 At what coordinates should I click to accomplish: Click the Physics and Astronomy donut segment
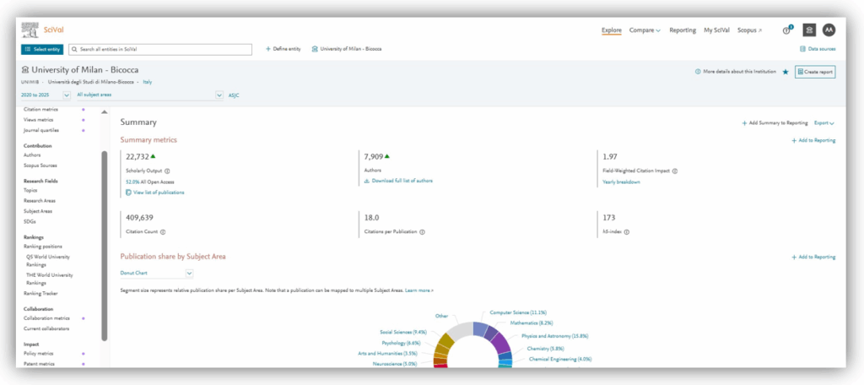click(x=500, y=341)
